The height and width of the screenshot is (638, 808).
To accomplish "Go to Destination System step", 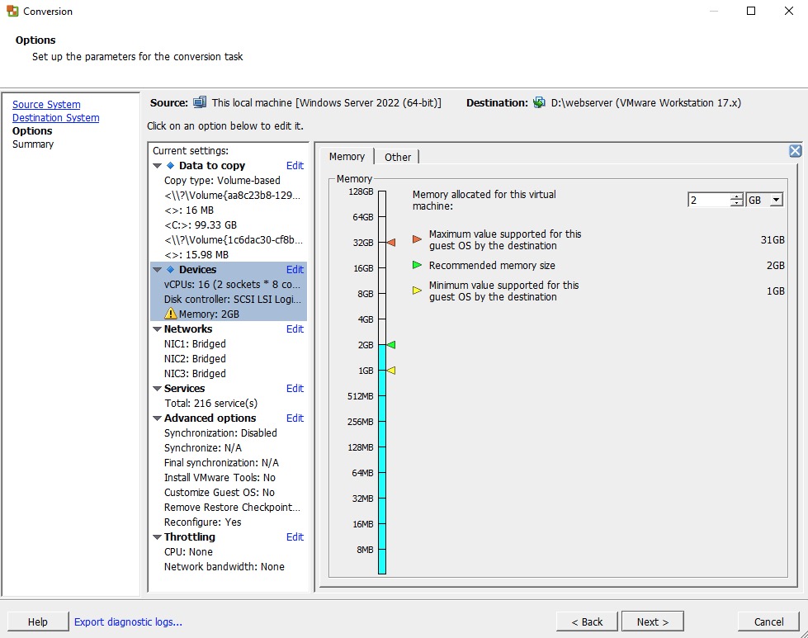I will 55,117.
